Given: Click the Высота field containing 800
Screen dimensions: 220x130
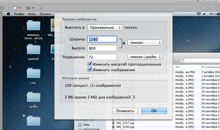Looking at the screenshot, I should point(102,48).
